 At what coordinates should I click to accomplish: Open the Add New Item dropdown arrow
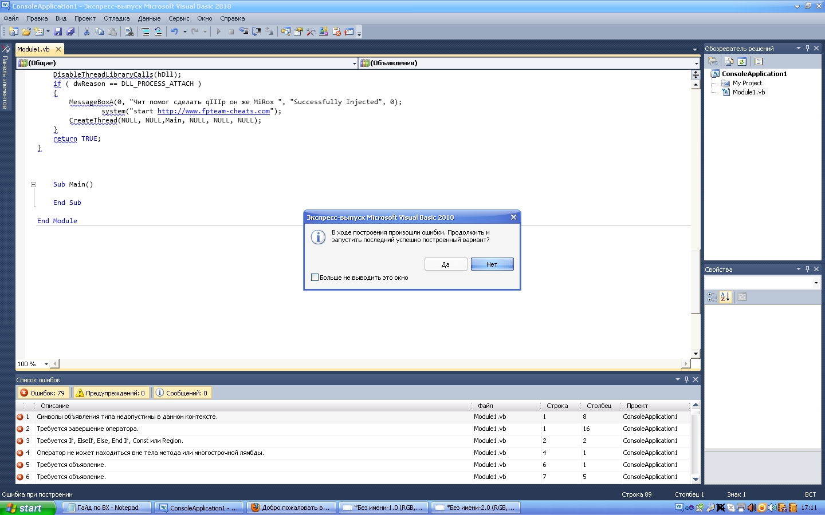[x=48, y=32]
